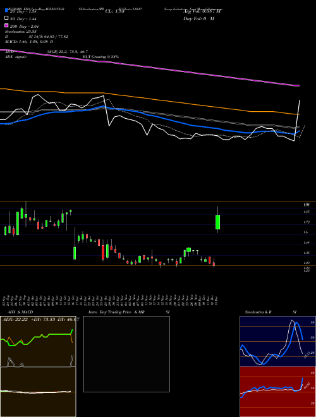Click the 'CL: 1.33' close price text
The height and width of the screenshot is (417, 316).
(114, 11)
